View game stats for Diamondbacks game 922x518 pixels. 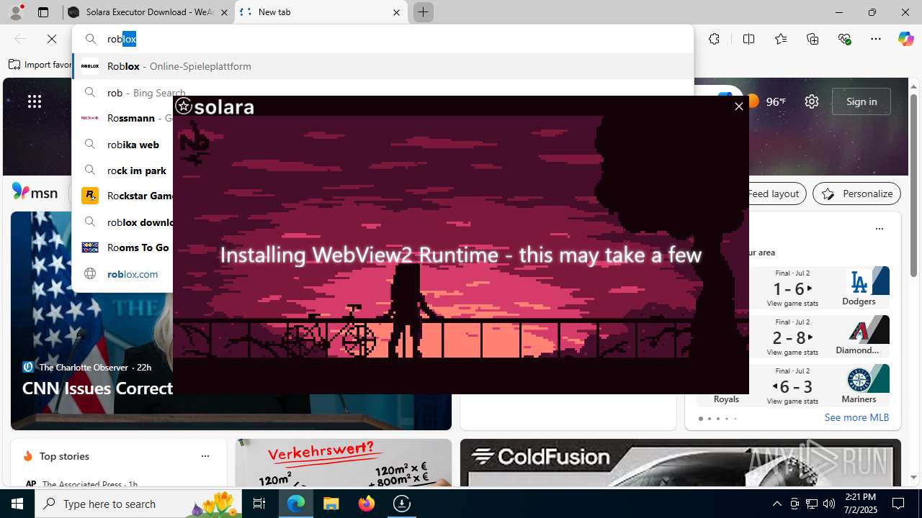point(792,353)
